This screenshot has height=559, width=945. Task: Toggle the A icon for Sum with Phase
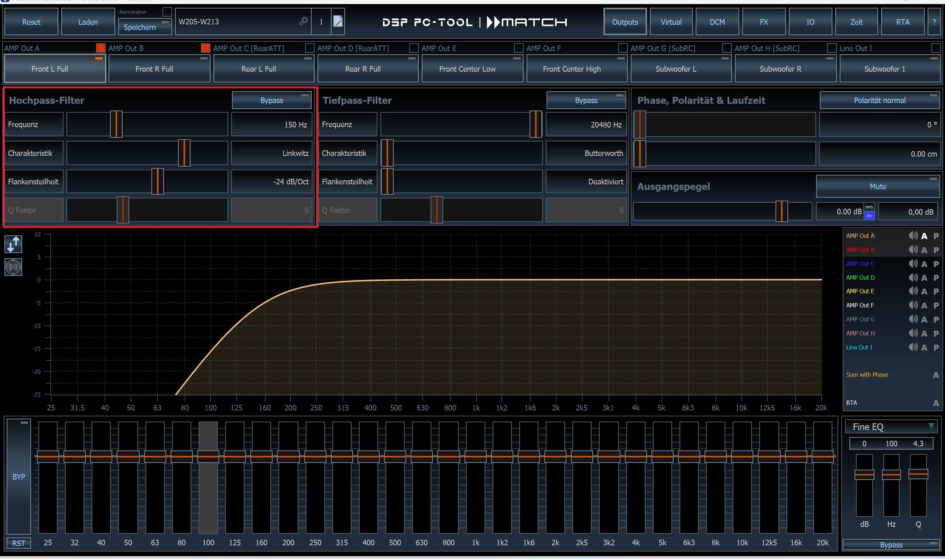point(936,375)
